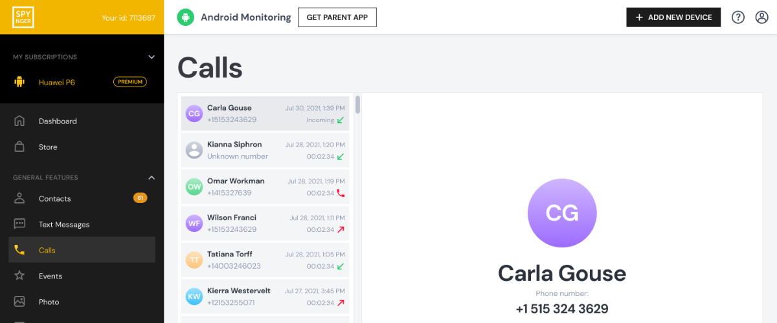Click the Android Monitoring label
Image resolution: width=777 pixels, height=323 pixels.
click(246, 17)
